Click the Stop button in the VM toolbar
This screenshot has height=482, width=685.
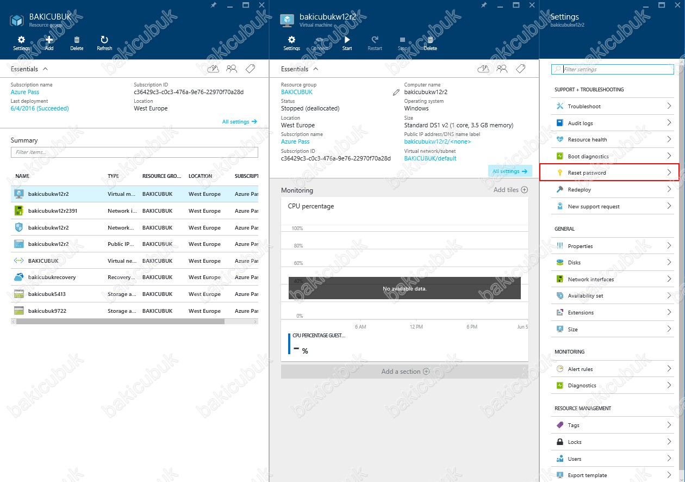[x=402, y=43]
